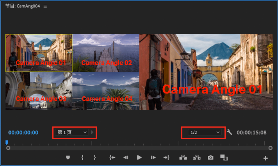Go to In point button
Screen dimensions: 278x166
coord(112,157)
